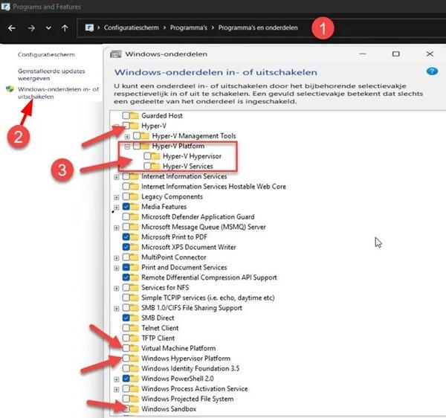This screenshot has width=446, height=418.
Task: Expand Hyper-V Management Tools node
Action: (127, 137)
